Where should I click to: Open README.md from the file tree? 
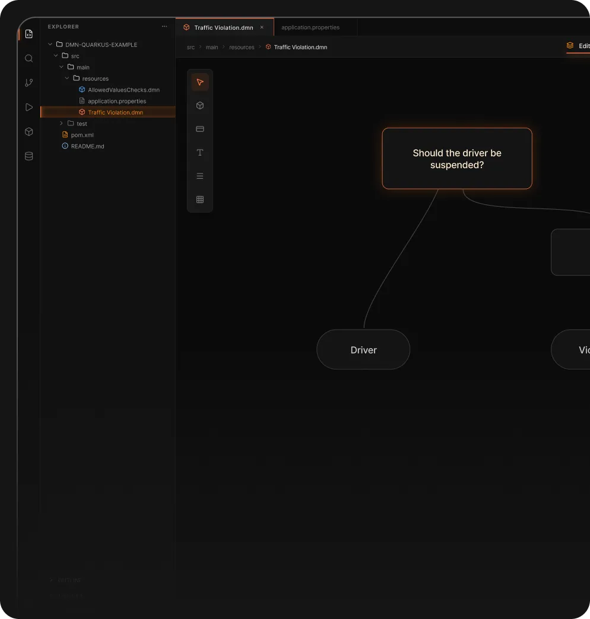coord(87,146)
